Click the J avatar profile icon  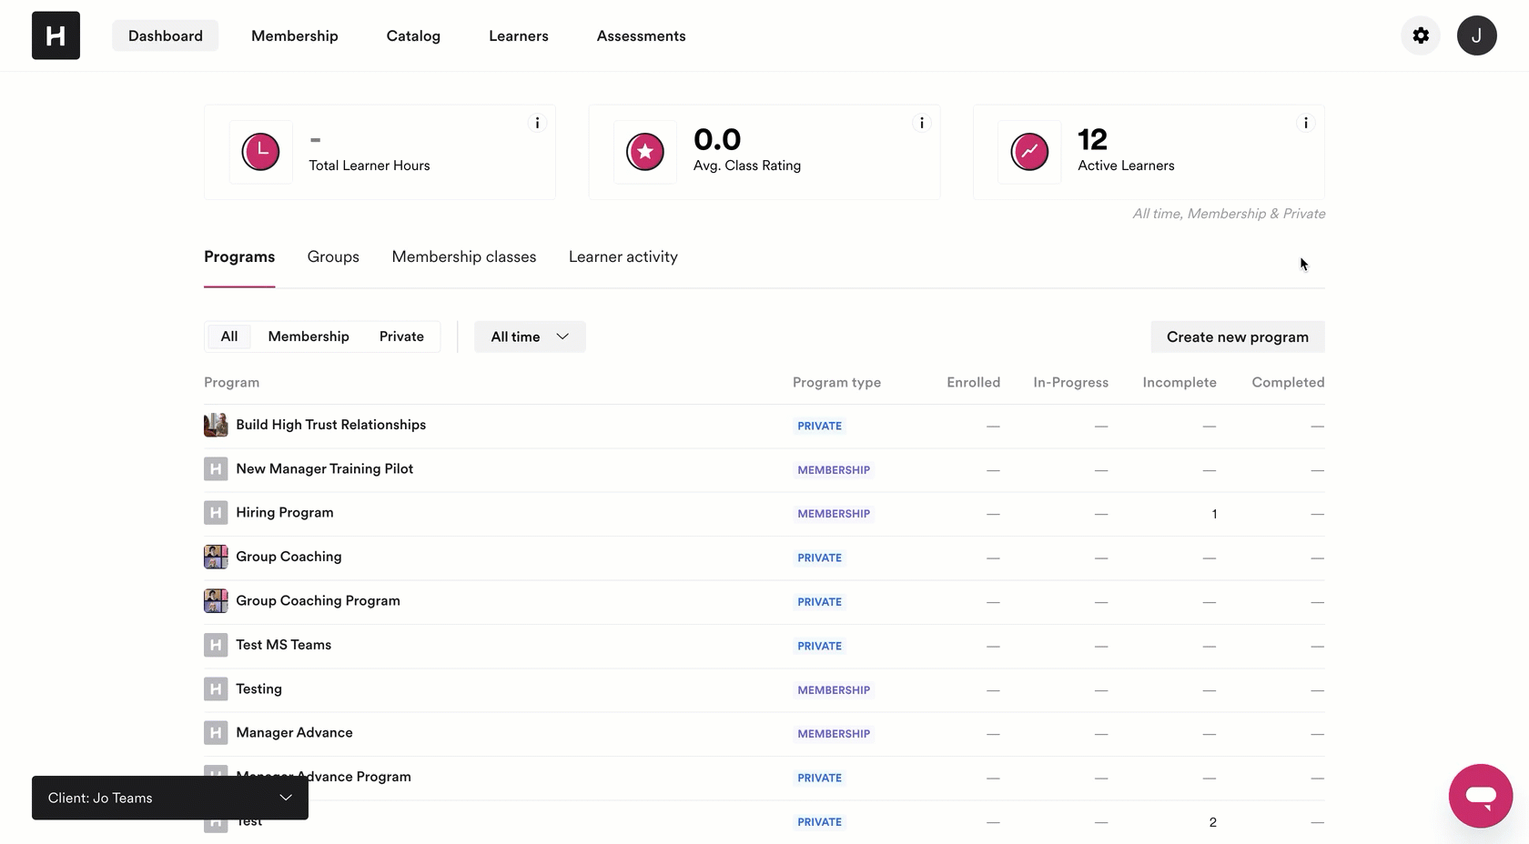(1476, 35)
